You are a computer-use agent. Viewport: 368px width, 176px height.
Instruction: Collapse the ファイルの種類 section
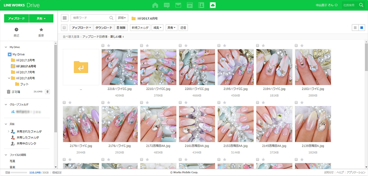tap(6, 155)
